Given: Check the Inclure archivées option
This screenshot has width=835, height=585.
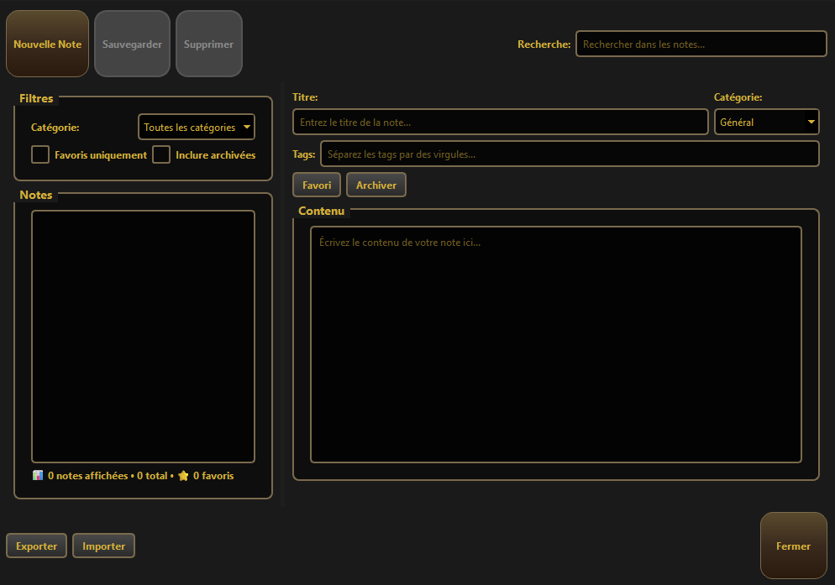Looking at the screenshot, I should pos(160,154).
